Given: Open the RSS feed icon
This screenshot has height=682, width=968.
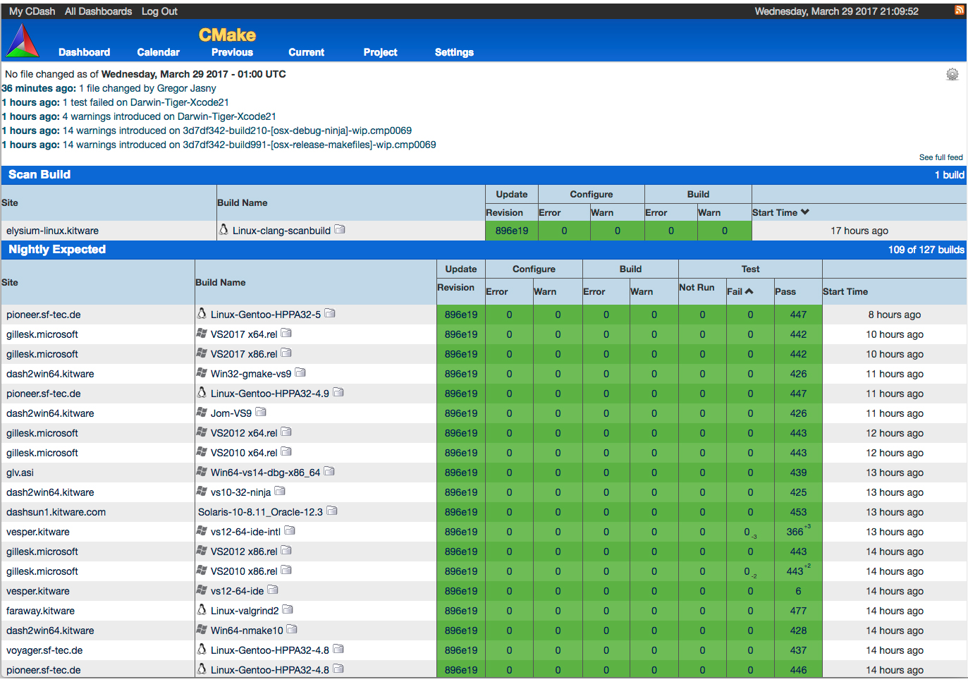Looking at the screenshot, I should click(x=959, y=10).
